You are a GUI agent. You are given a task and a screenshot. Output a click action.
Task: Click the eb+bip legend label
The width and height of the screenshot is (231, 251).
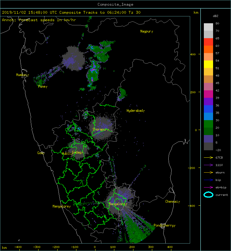221,188
